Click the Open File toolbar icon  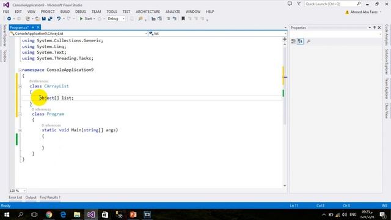37,19
